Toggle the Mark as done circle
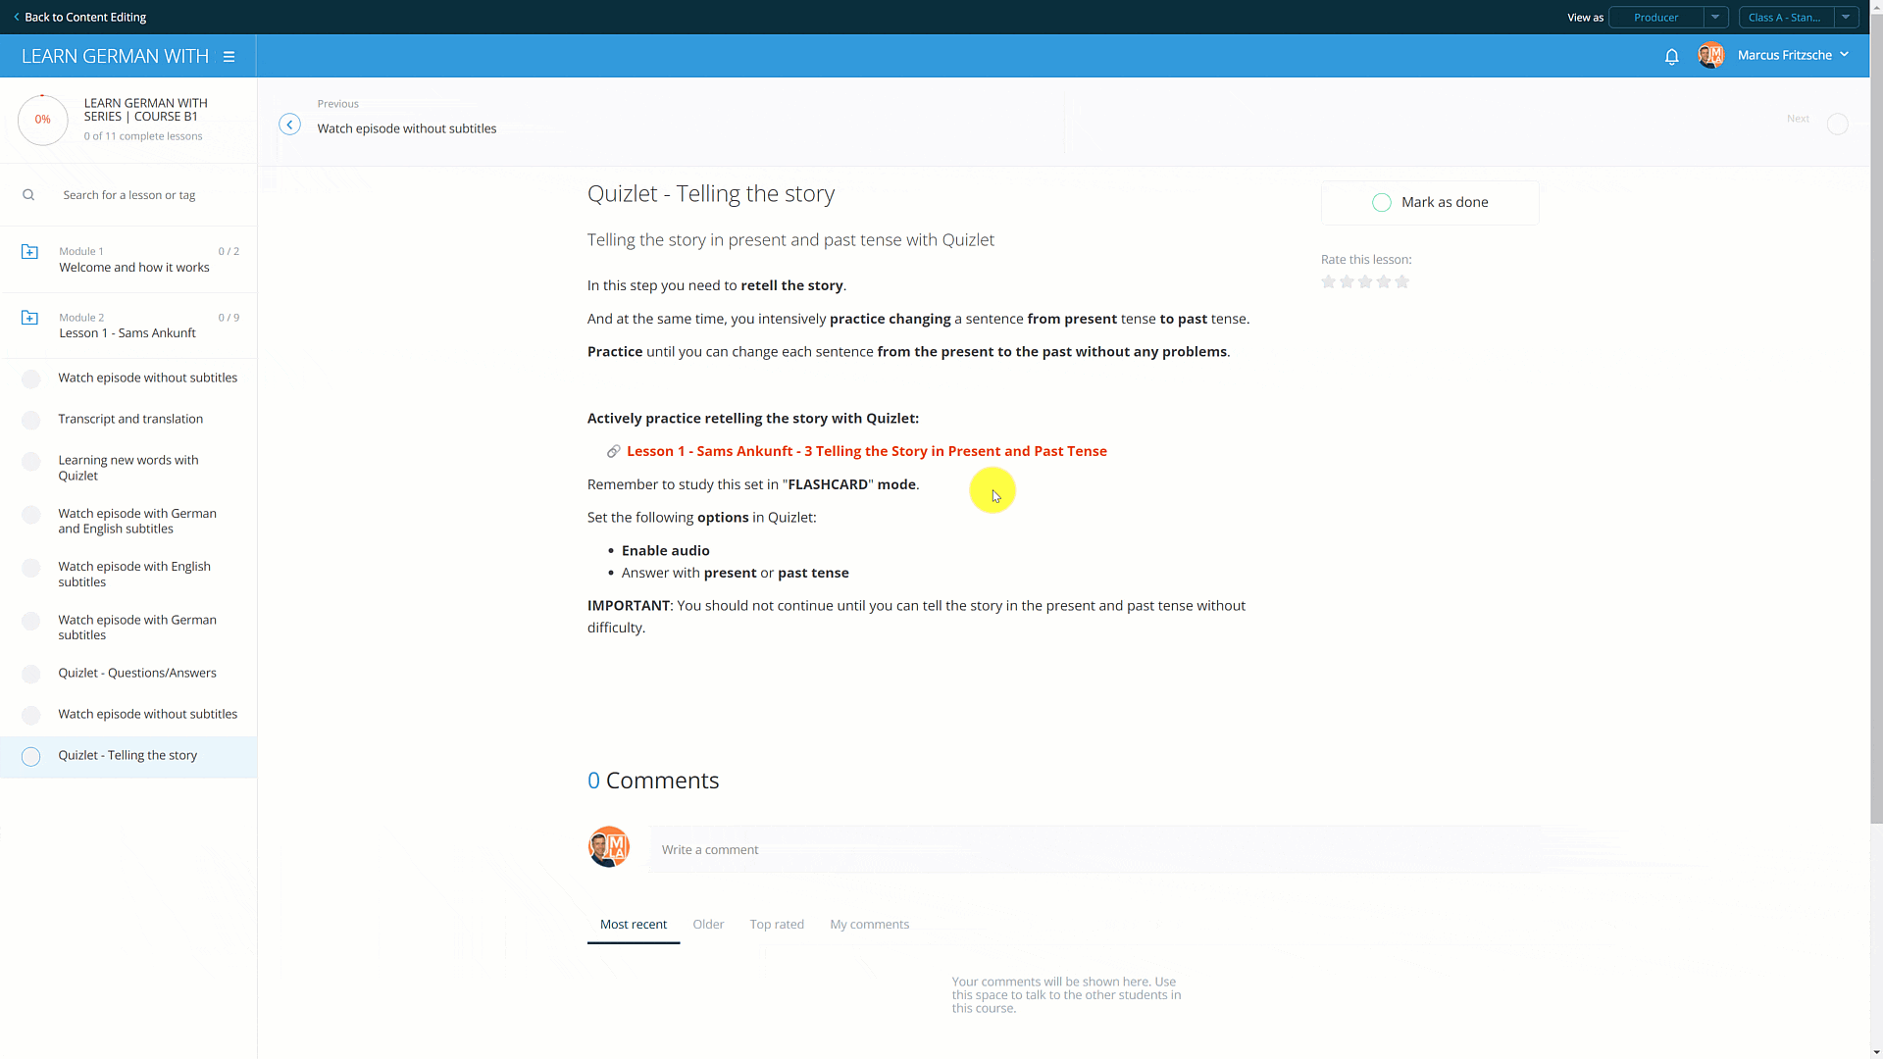The image size is (1883, 1059). 1381,203
